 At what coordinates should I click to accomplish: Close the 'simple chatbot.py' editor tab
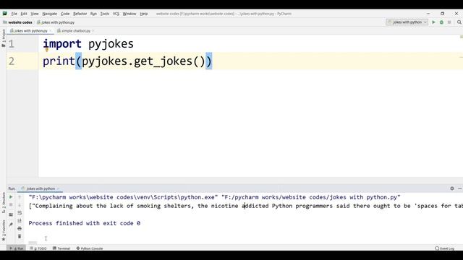93,30
